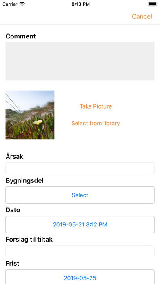Viewport: 160px width, 284px height.
Task: Tap the Årsak text field
Action: click(80, 168)
